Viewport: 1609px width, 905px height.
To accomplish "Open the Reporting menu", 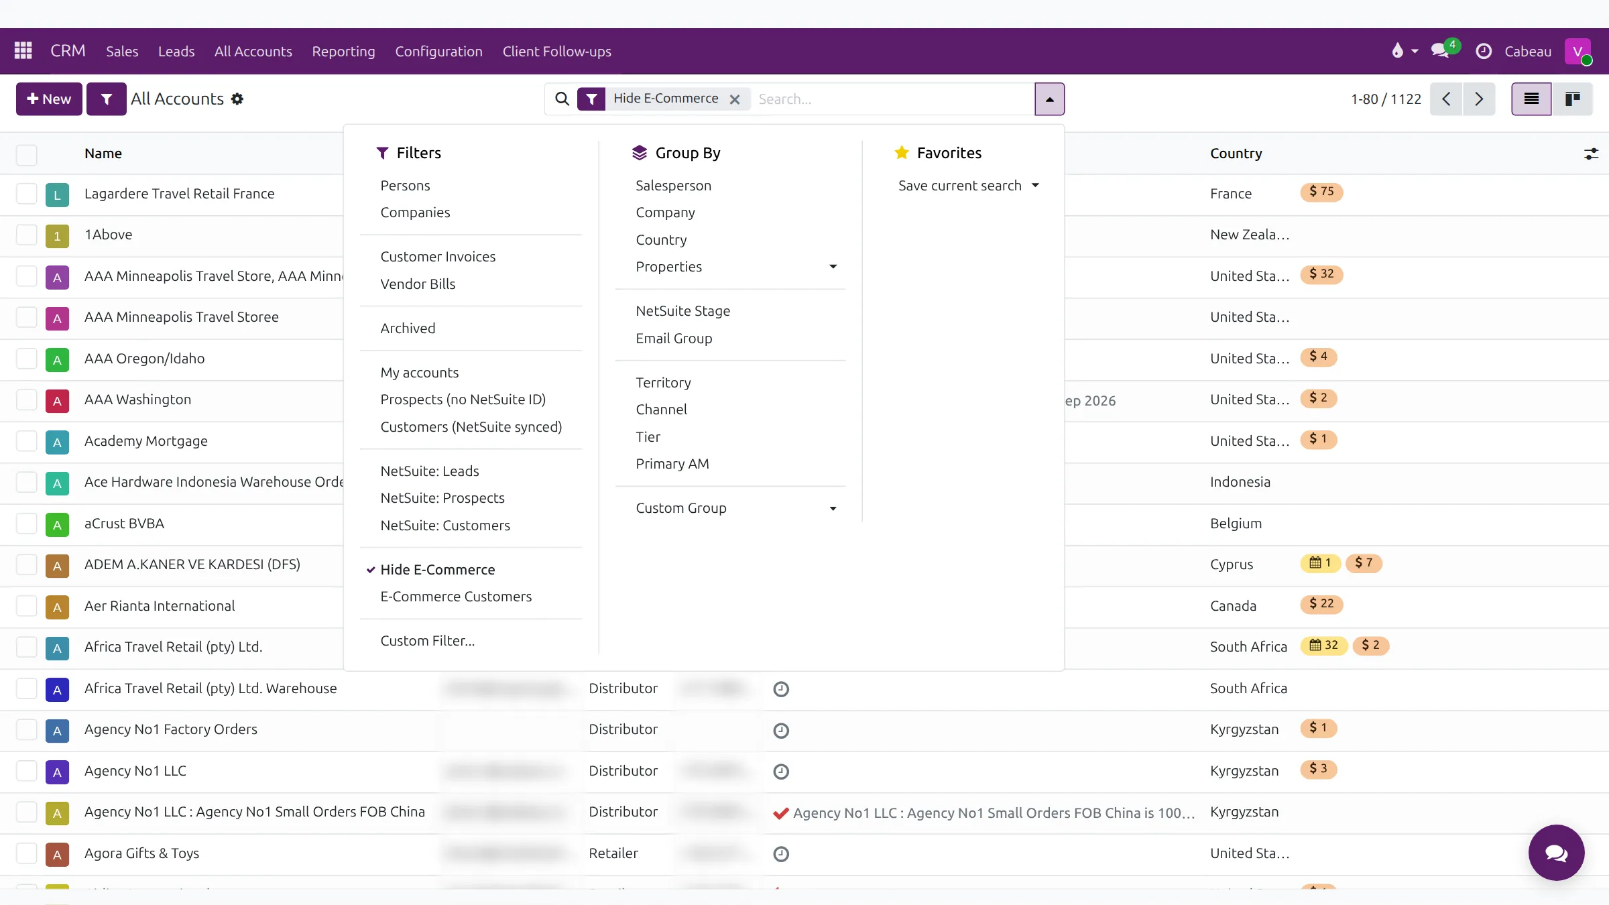I will pyautogui.click(x=343, y=52).
